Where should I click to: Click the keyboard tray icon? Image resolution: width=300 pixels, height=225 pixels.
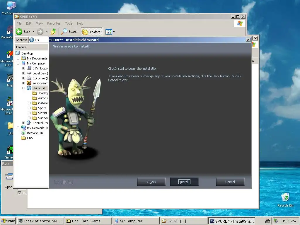tap(268, 221)
